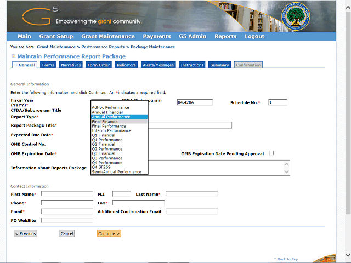
Task: Click the Fax input field
Action: coord(138,203)
